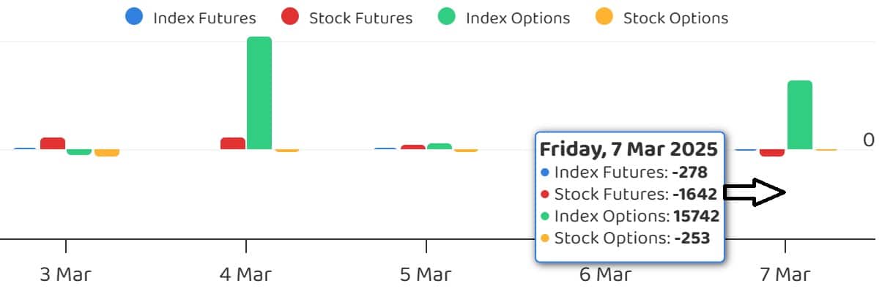Click the green Index Options legend dot
The height and width of the screenshot is (294, 882).
447,17
